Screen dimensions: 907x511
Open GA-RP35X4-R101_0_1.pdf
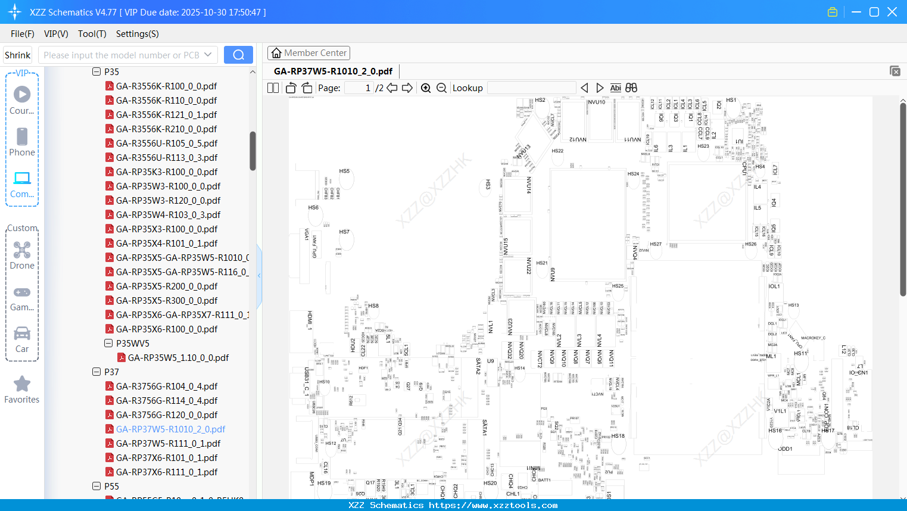coord(167,243)
